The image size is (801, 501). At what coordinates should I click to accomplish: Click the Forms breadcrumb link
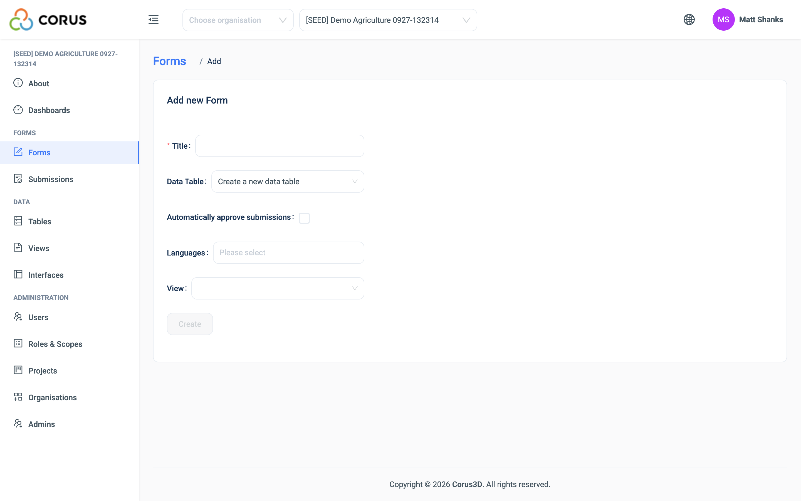[169, 61]
